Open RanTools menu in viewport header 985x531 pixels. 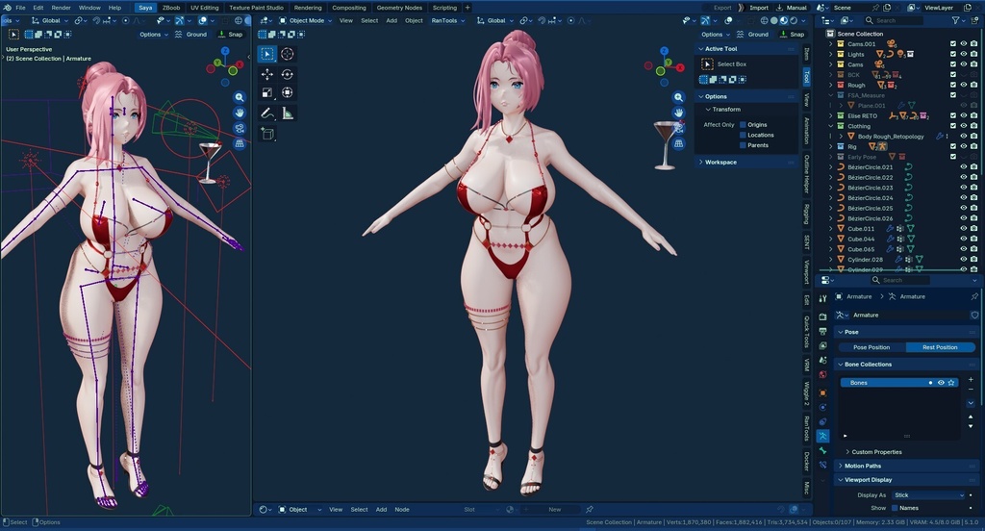click(448, 21)
